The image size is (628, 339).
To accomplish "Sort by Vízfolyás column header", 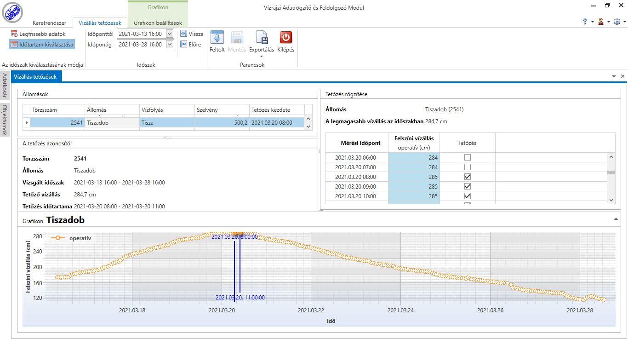I will point(167,109).
